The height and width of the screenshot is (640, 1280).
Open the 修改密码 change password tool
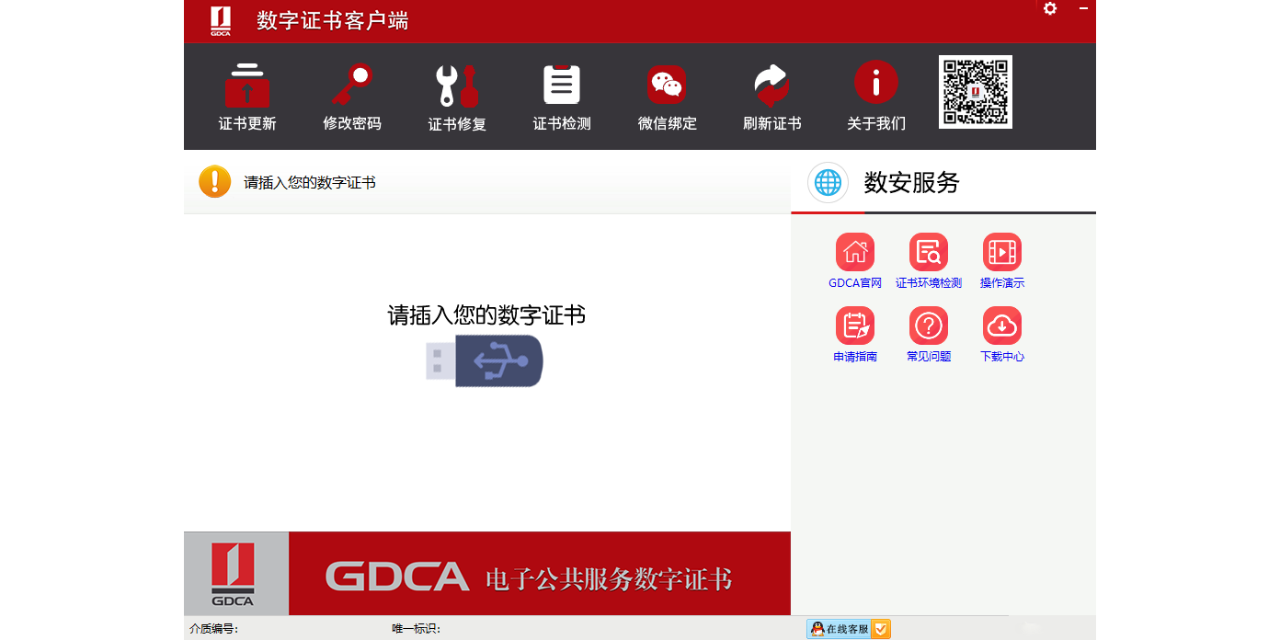tap(352, 97)
